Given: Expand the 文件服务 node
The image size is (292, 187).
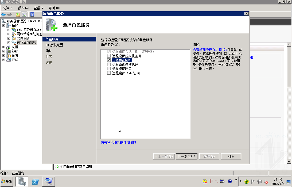Looking at the screenshot, I should tap(9, 38).
